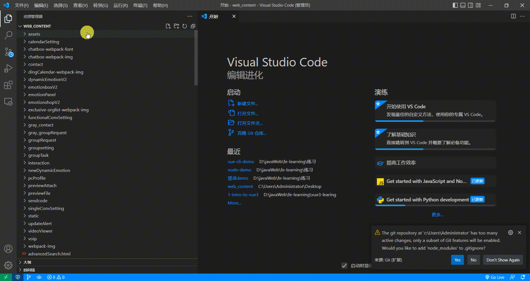Screen dimensions: 530x281
Task: Open errors and warnings counter
Action: click(56, 277)
